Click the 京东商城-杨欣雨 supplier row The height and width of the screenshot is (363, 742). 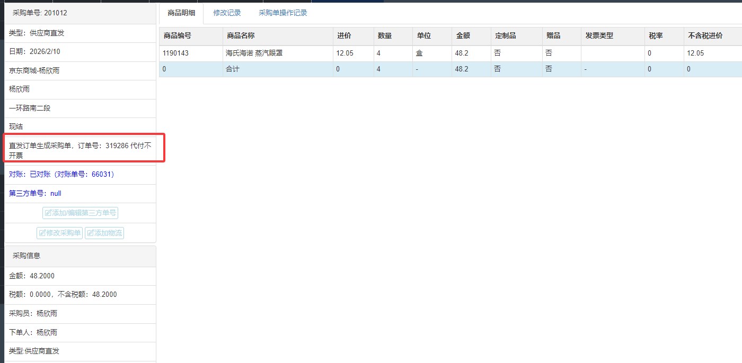[x=34, y=70]
